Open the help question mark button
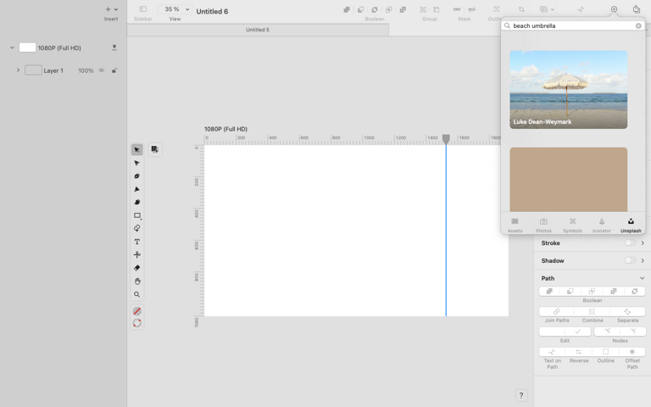The image size is (651, 407). point(521,395)
